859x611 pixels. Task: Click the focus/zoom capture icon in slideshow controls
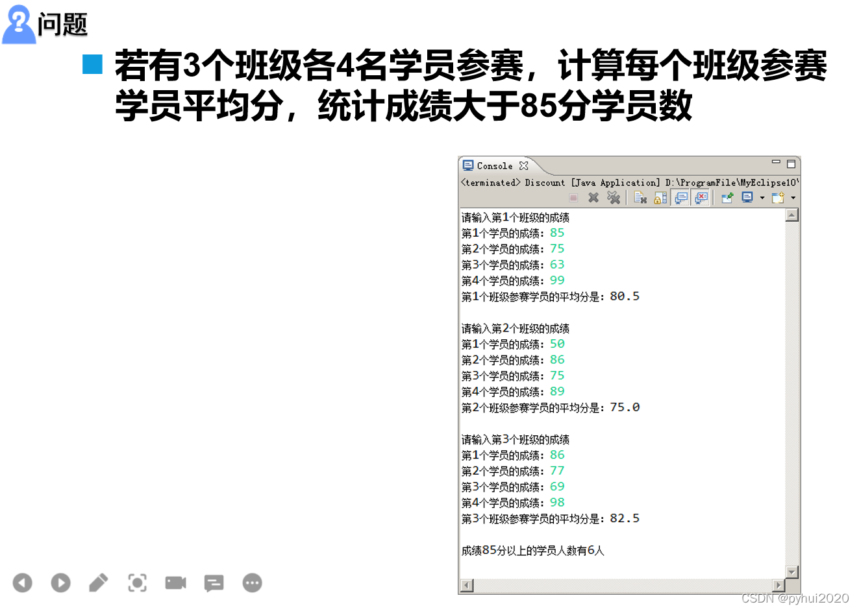tap(137, 582)
